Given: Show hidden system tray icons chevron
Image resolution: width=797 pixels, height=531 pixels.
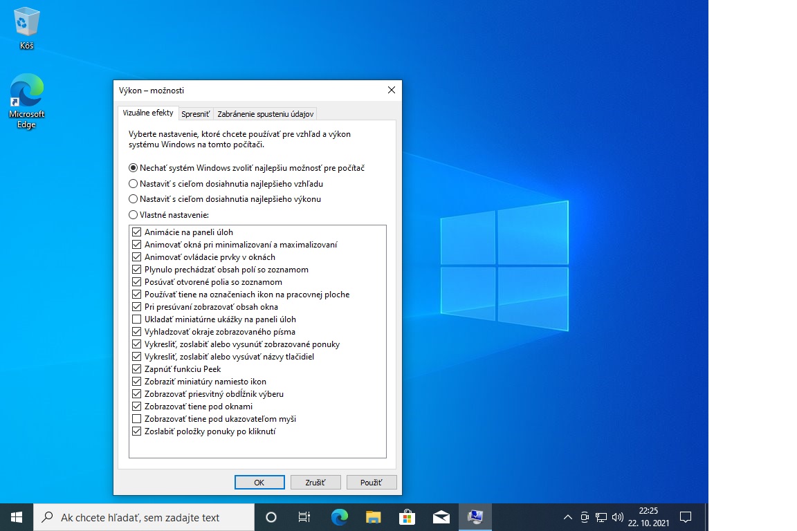Looking at the screenshot, I should 568,517.
